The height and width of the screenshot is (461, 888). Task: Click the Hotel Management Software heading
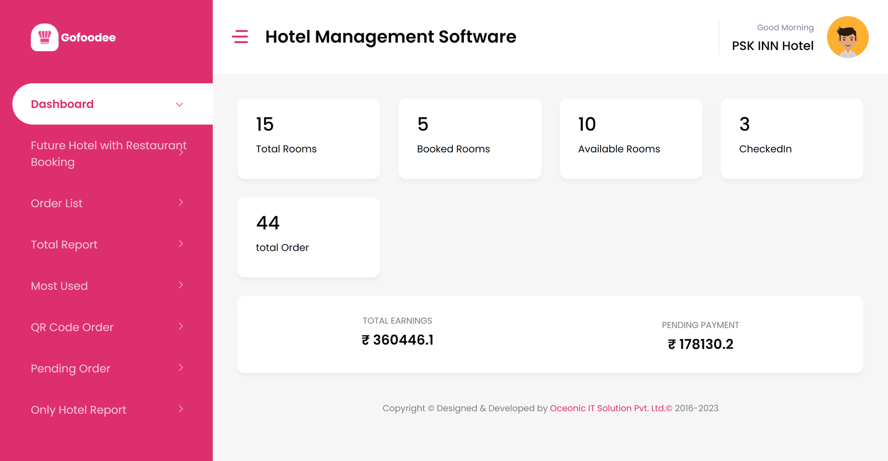pos(391,37)
